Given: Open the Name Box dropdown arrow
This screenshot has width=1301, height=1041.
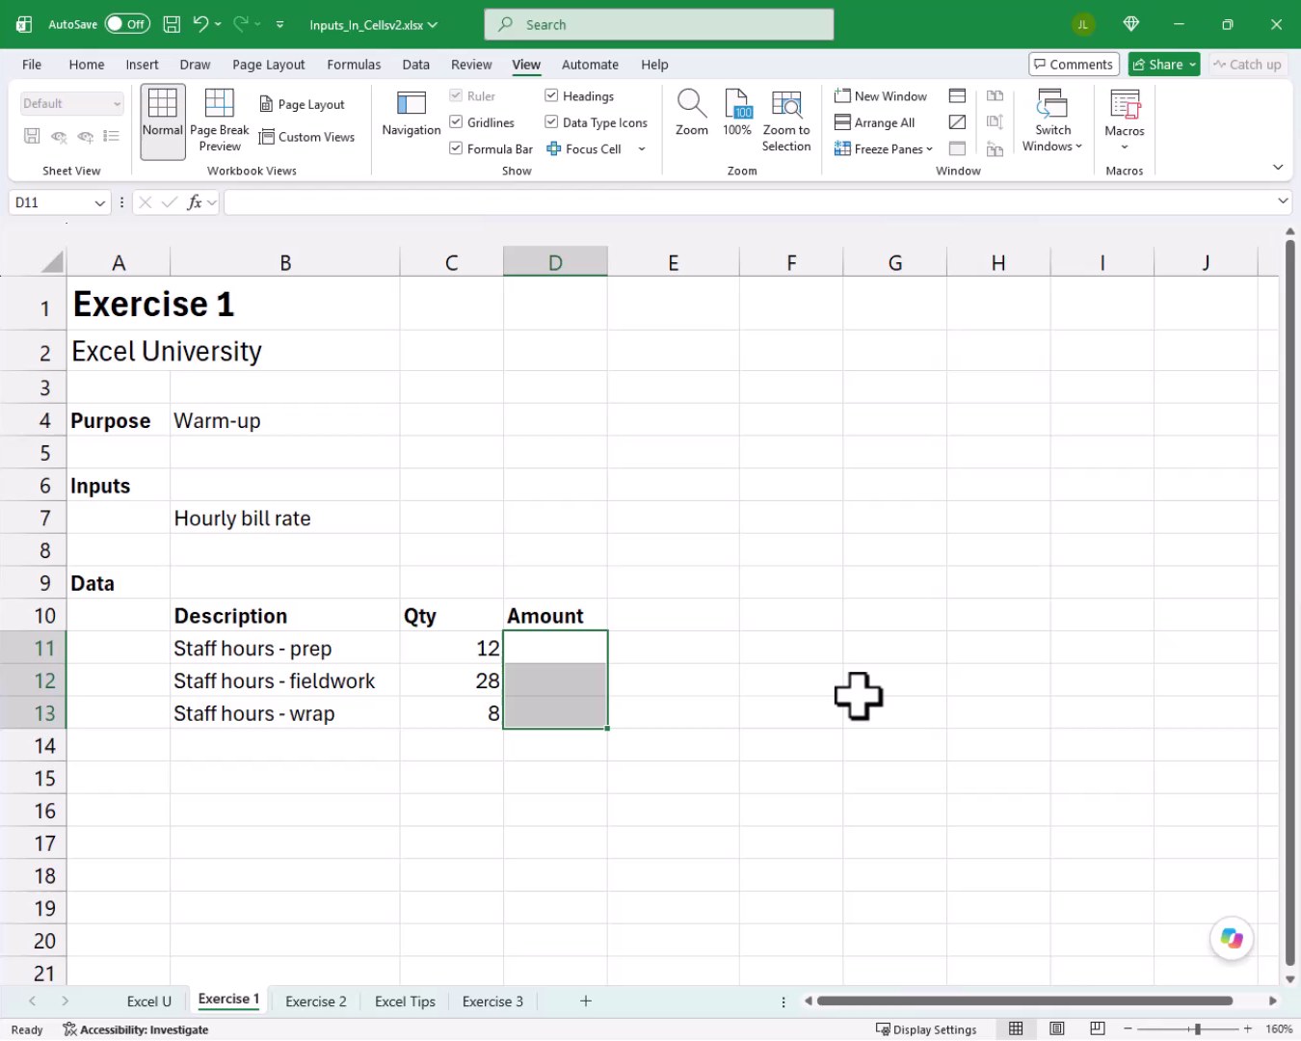Looking at the screenshot, I should click(x=99, y=202).
